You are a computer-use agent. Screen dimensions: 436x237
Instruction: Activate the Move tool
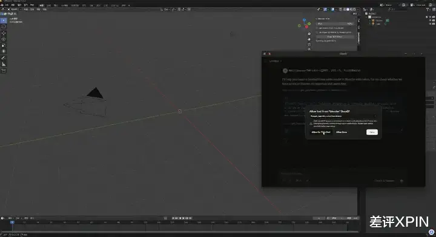click(x=4, y=33)
